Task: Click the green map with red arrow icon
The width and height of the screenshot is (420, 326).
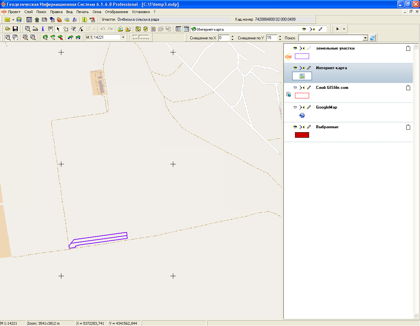Action: click(x=60, y=37)
